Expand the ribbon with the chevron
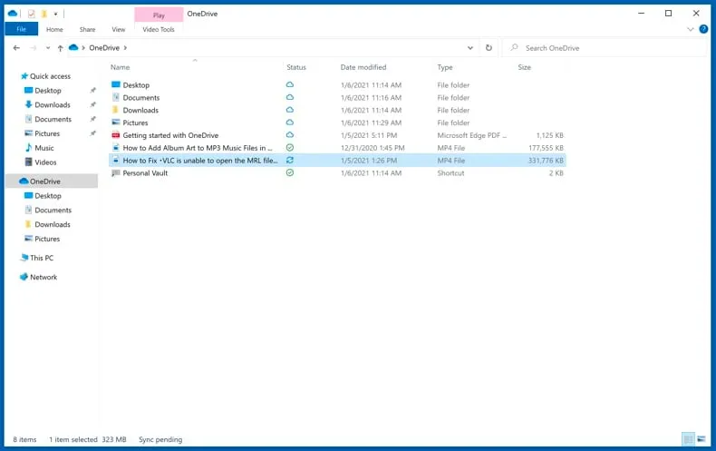 (690, 29)
